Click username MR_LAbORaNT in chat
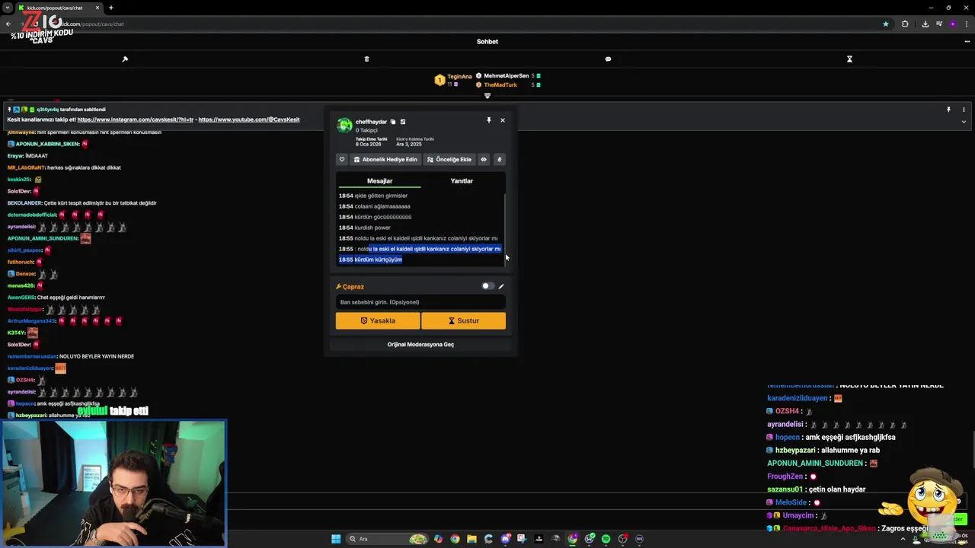The image size is (975, 548). 26,167
